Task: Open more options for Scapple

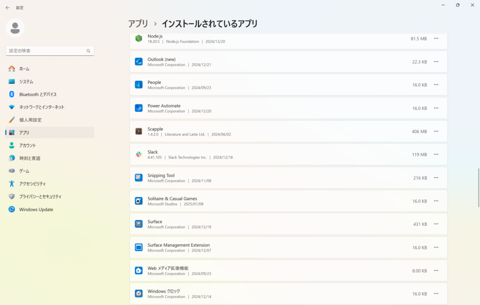Action: tap(436, 131)
